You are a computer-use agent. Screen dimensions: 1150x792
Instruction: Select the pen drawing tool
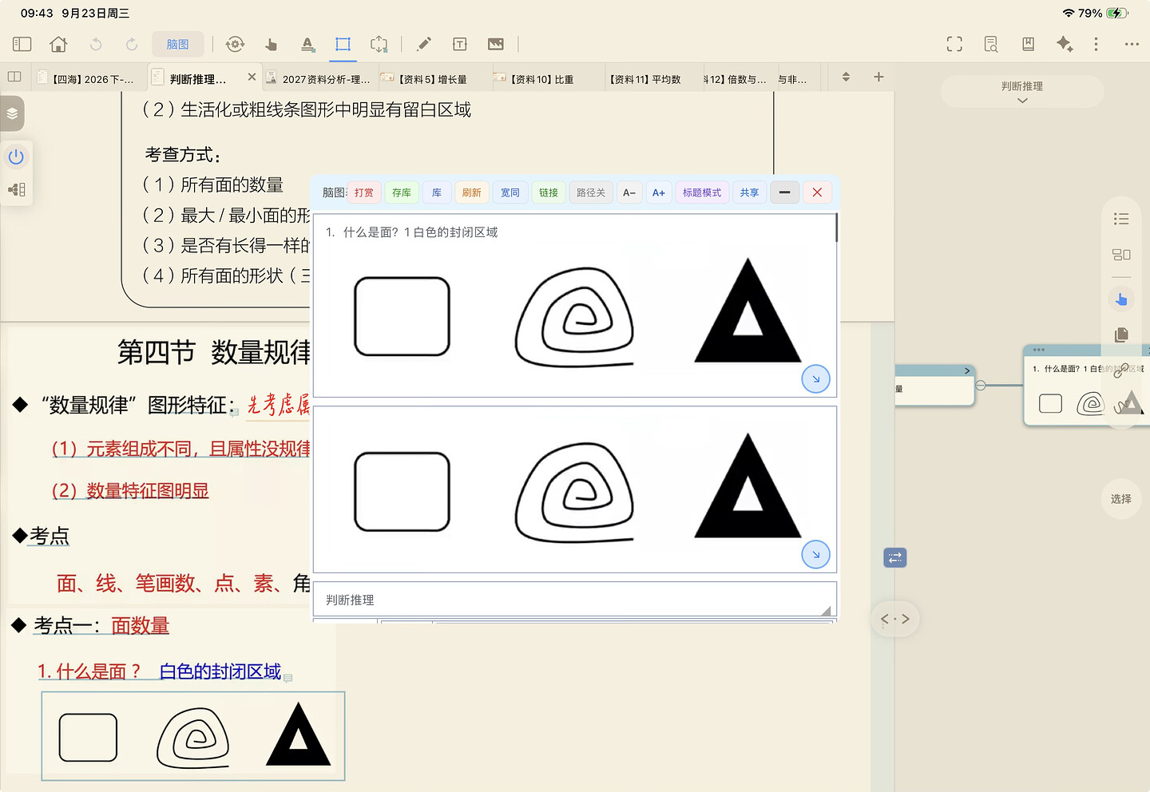pyautogui.click(x=424, y=44)
